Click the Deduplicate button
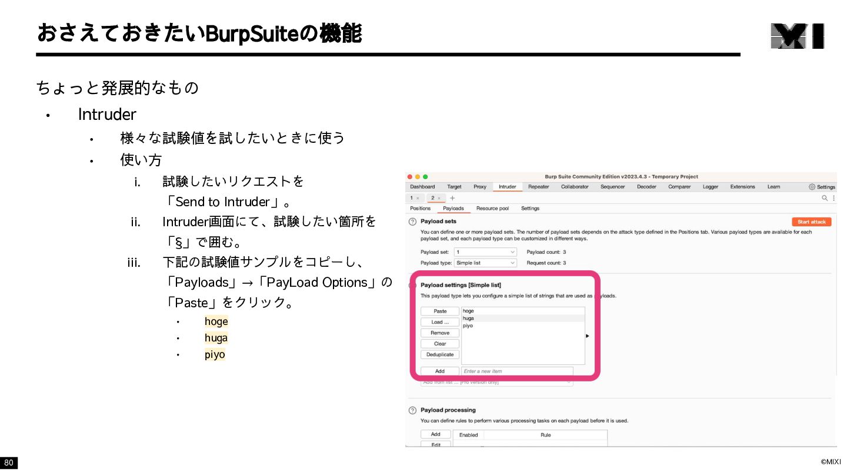This screenshot has width=847, height=476. pyautogui.click(x=440, y=354)
